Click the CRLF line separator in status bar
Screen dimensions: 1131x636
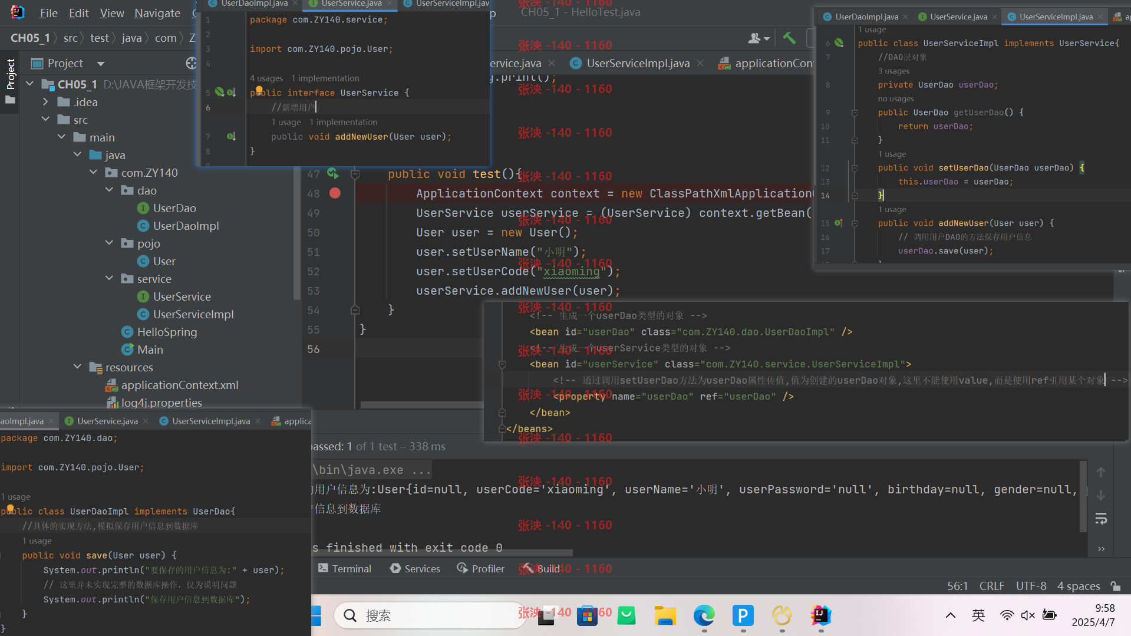(x=991, y=586)
